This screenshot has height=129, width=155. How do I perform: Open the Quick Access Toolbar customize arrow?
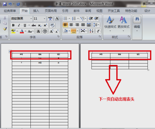click(x=25, y=4)
